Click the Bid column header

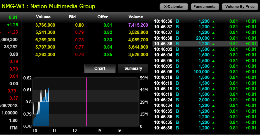(72, 17)
